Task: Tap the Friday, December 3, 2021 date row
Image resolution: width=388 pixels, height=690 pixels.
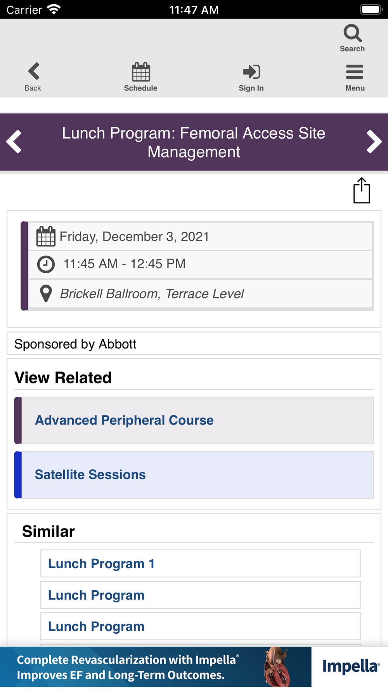Action: [x=134, y=237]
